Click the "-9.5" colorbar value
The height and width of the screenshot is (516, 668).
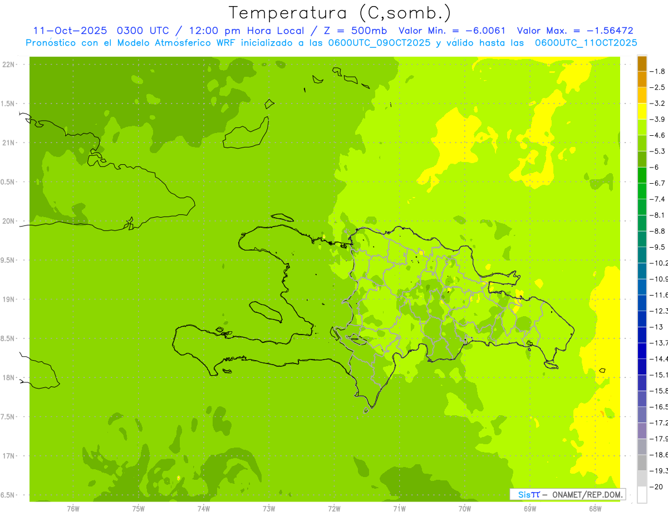click(x=657, y=247)
